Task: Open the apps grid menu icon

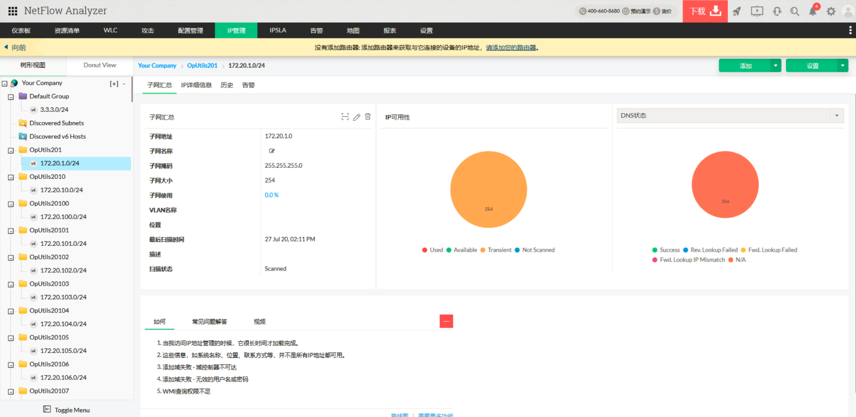Action: [13, 11]
